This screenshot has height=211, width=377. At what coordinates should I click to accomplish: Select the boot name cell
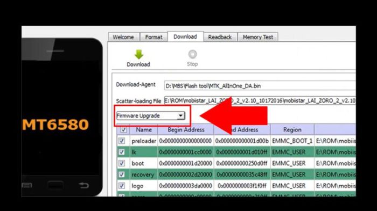[x=144, y=163]
